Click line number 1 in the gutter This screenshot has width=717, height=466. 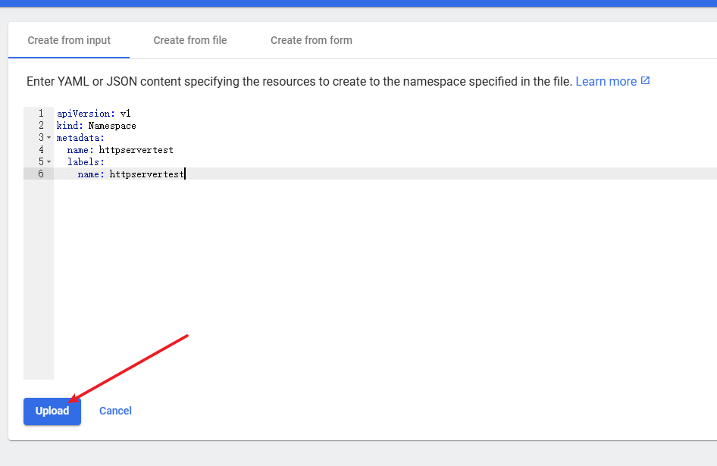point(40,114)
